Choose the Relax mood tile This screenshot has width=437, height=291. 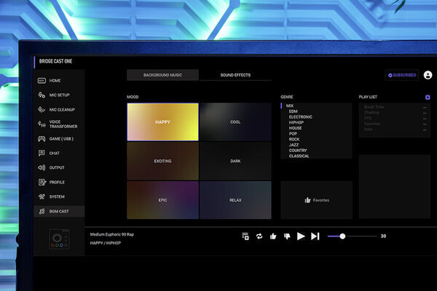point(235,199)
